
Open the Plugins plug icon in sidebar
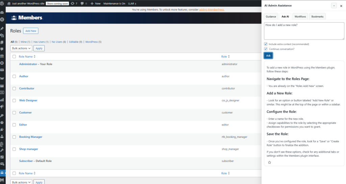(2, 130)
